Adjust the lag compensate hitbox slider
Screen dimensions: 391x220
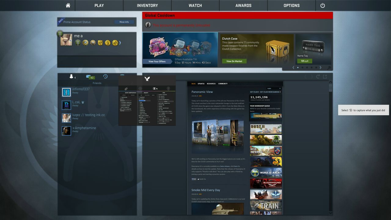point(163,113)
